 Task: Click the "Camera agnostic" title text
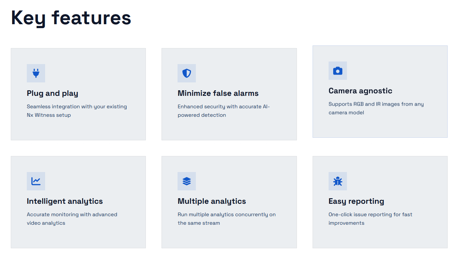(360, 91)
